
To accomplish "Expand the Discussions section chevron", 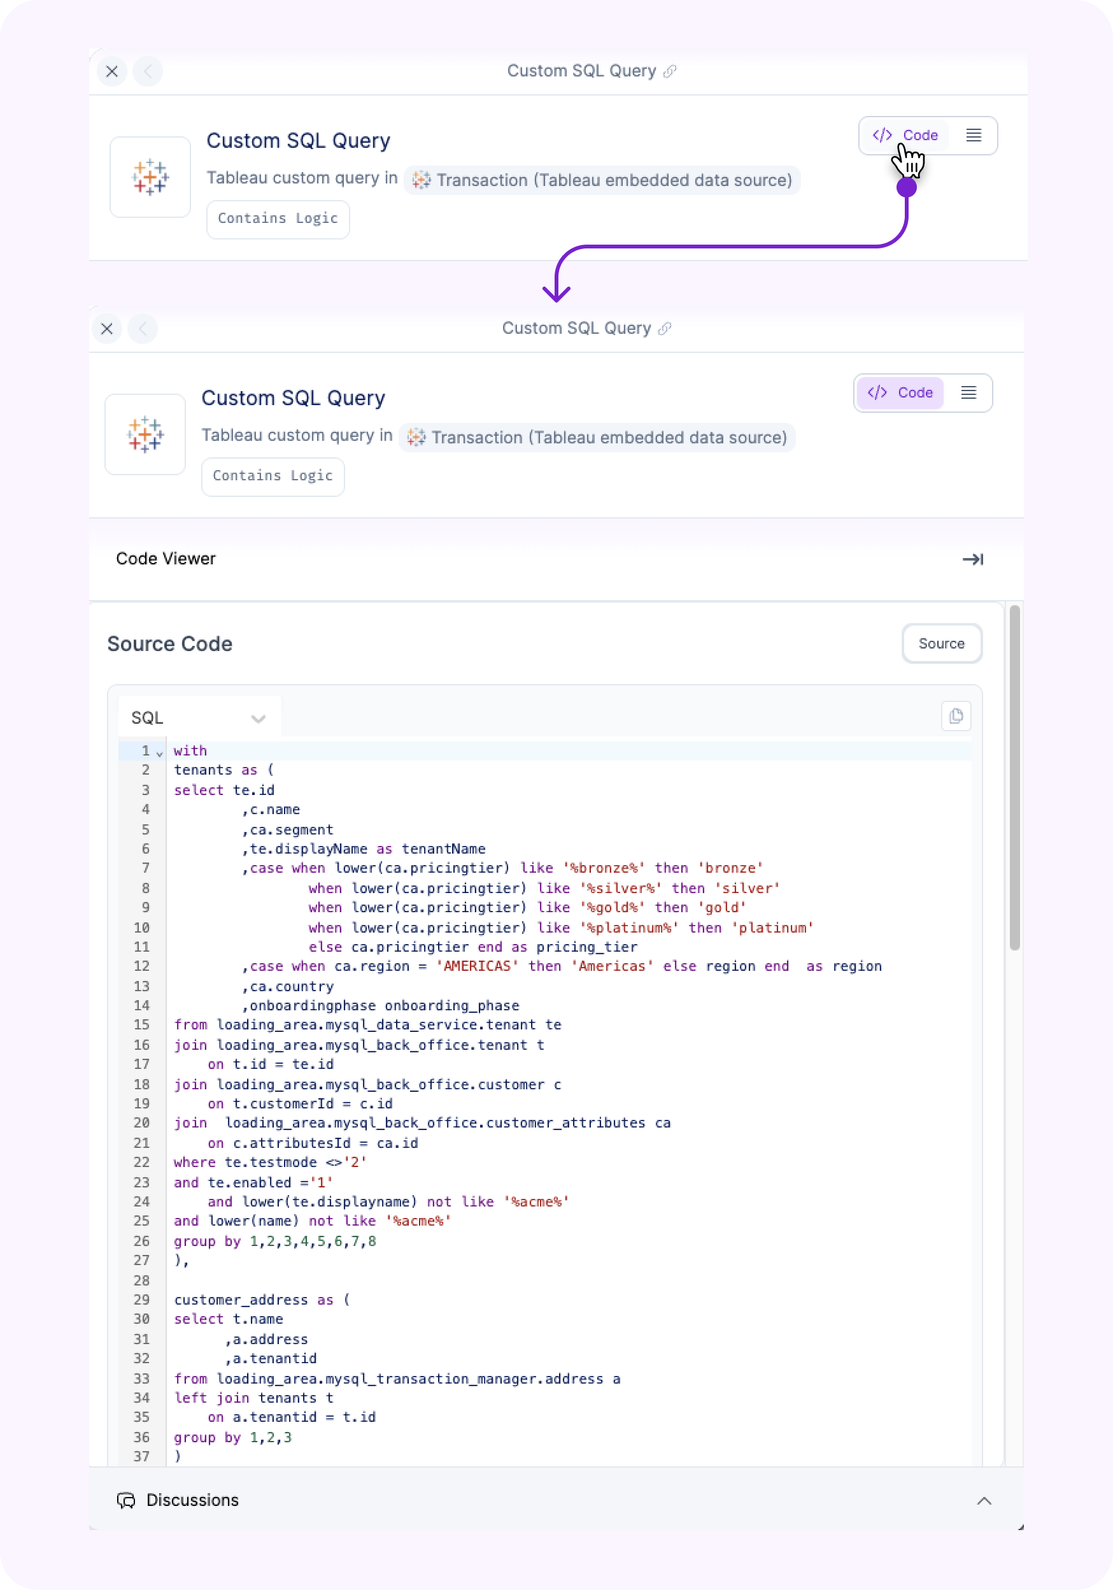I will tap(984, 1501).
